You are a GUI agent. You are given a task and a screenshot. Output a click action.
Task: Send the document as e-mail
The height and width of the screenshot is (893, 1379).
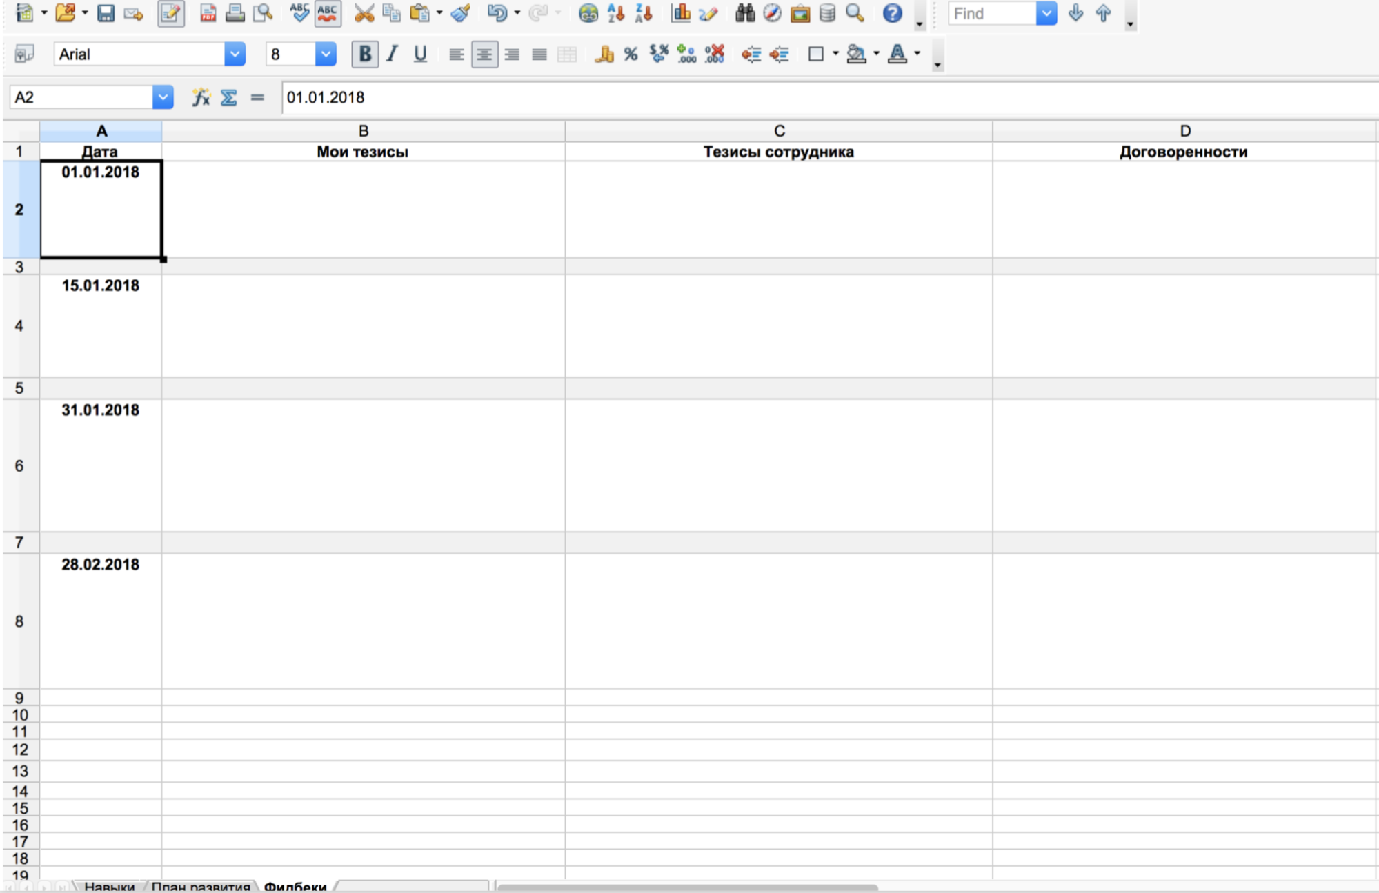(134, 14)
